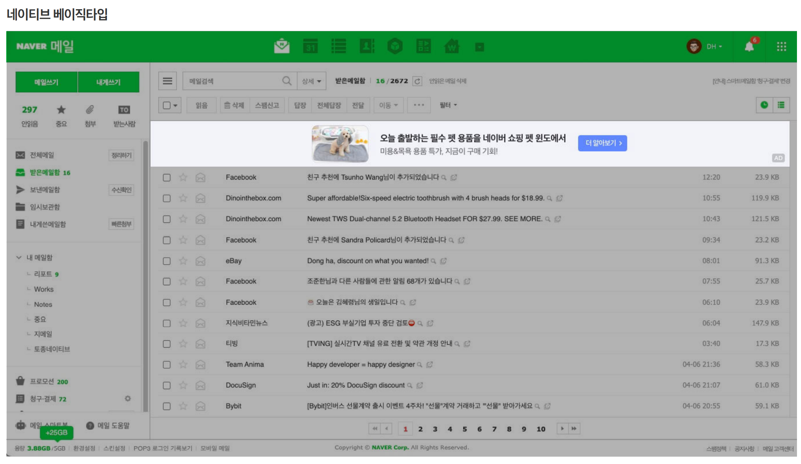Screen dimensions: 801x464
Task: Open the hexagon box icon in header
Action: pyautogui.click(x=395, y=46)
